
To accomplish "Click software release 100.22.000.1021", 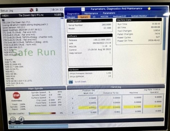I will click(102, 40).
